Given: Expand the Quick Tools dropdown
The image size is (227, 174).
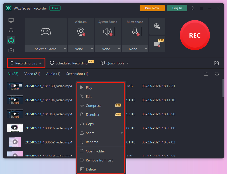Looking at the screenshot, I should 115,63.
